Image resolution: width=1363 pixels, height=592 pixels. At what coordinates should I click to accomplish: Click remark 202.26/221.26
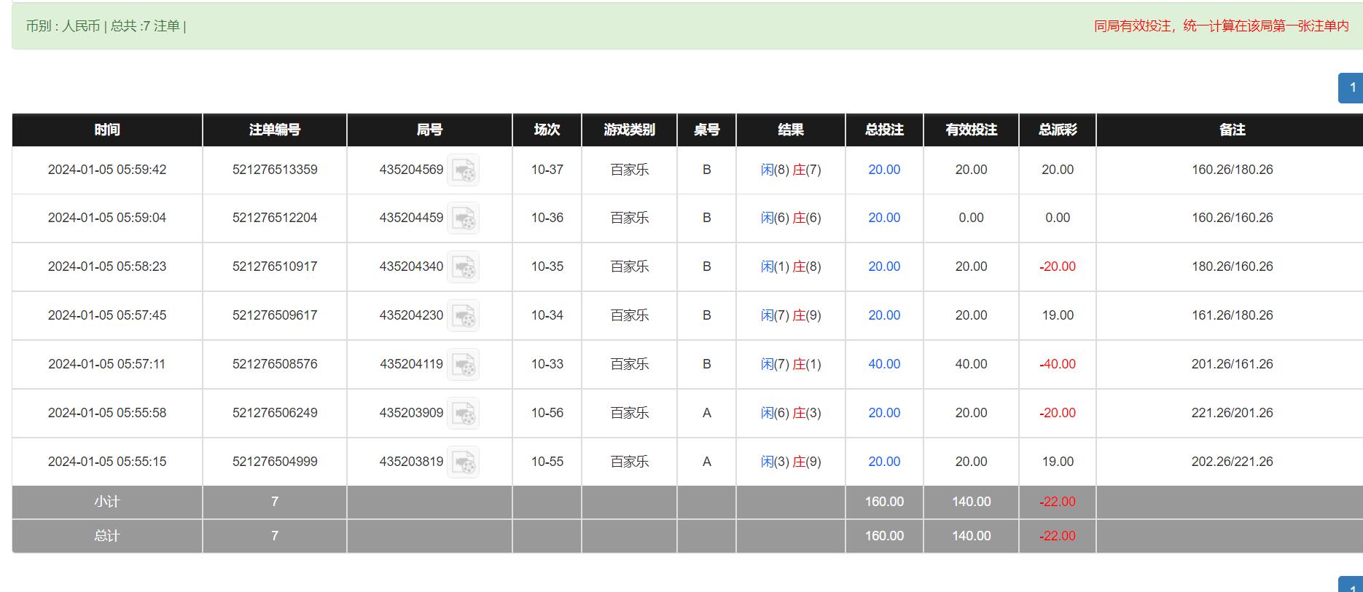[x=1232, y=462]
